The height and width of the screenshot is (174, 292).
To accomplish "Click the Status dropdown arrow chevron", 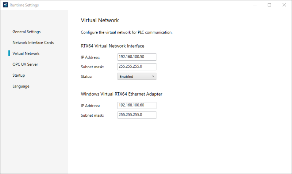I will pos(153,76).
